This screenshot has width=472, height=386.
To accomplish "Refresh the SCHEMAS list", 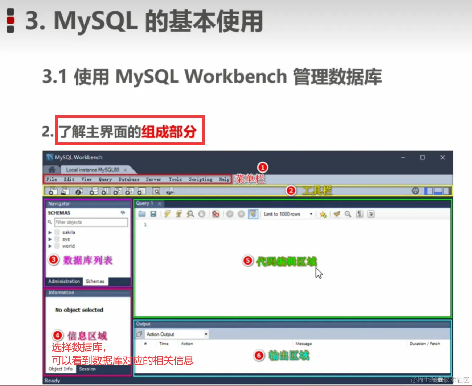I will 123,213.
